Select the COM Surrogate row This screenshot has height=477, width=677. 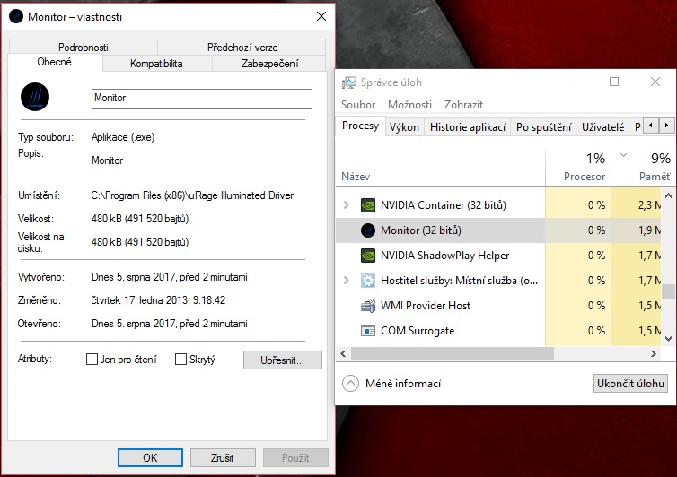pyautogui.click(x=498, y=331)
